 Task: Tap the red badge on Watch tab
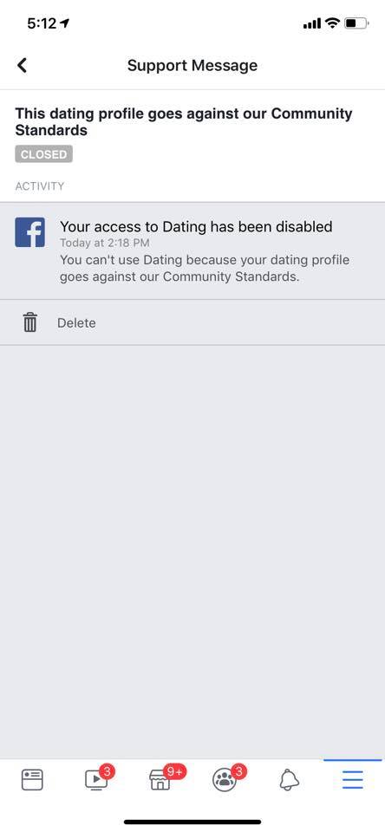[107, 771]
